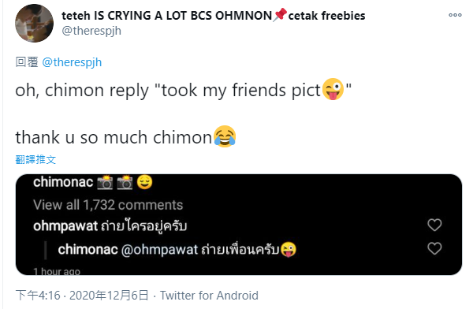Click the 翻譯推文 translate tweet link
The image size is (473, 309).
coord(35,159)
